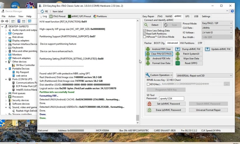The height and width of the screenshot is (144, 240).
Task: Click Device Manager help icon in toolbar
Action: 19,21
